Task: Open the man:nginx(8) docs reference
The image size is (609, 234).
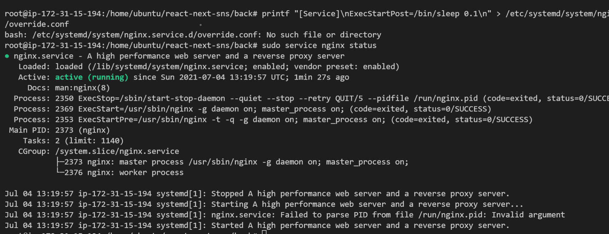Action: pos(82,88)
